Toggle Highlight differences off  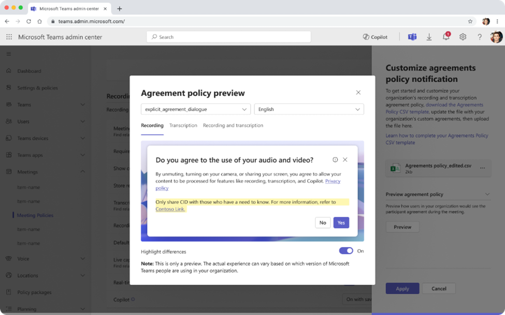(345, 251)
